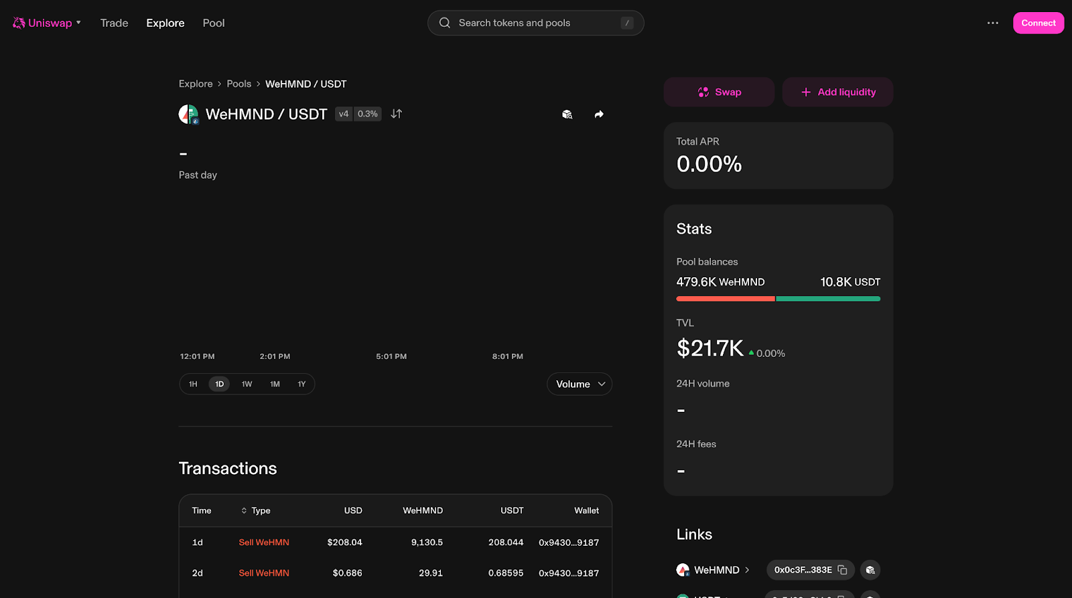Click the red WeHMND balance bar segment
This screenshot has height=598, width=1072.
pyautogui.click(x=726, y=299)
